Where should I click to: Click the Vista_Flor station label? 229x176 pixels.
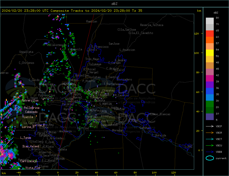(x=33, y=168)
